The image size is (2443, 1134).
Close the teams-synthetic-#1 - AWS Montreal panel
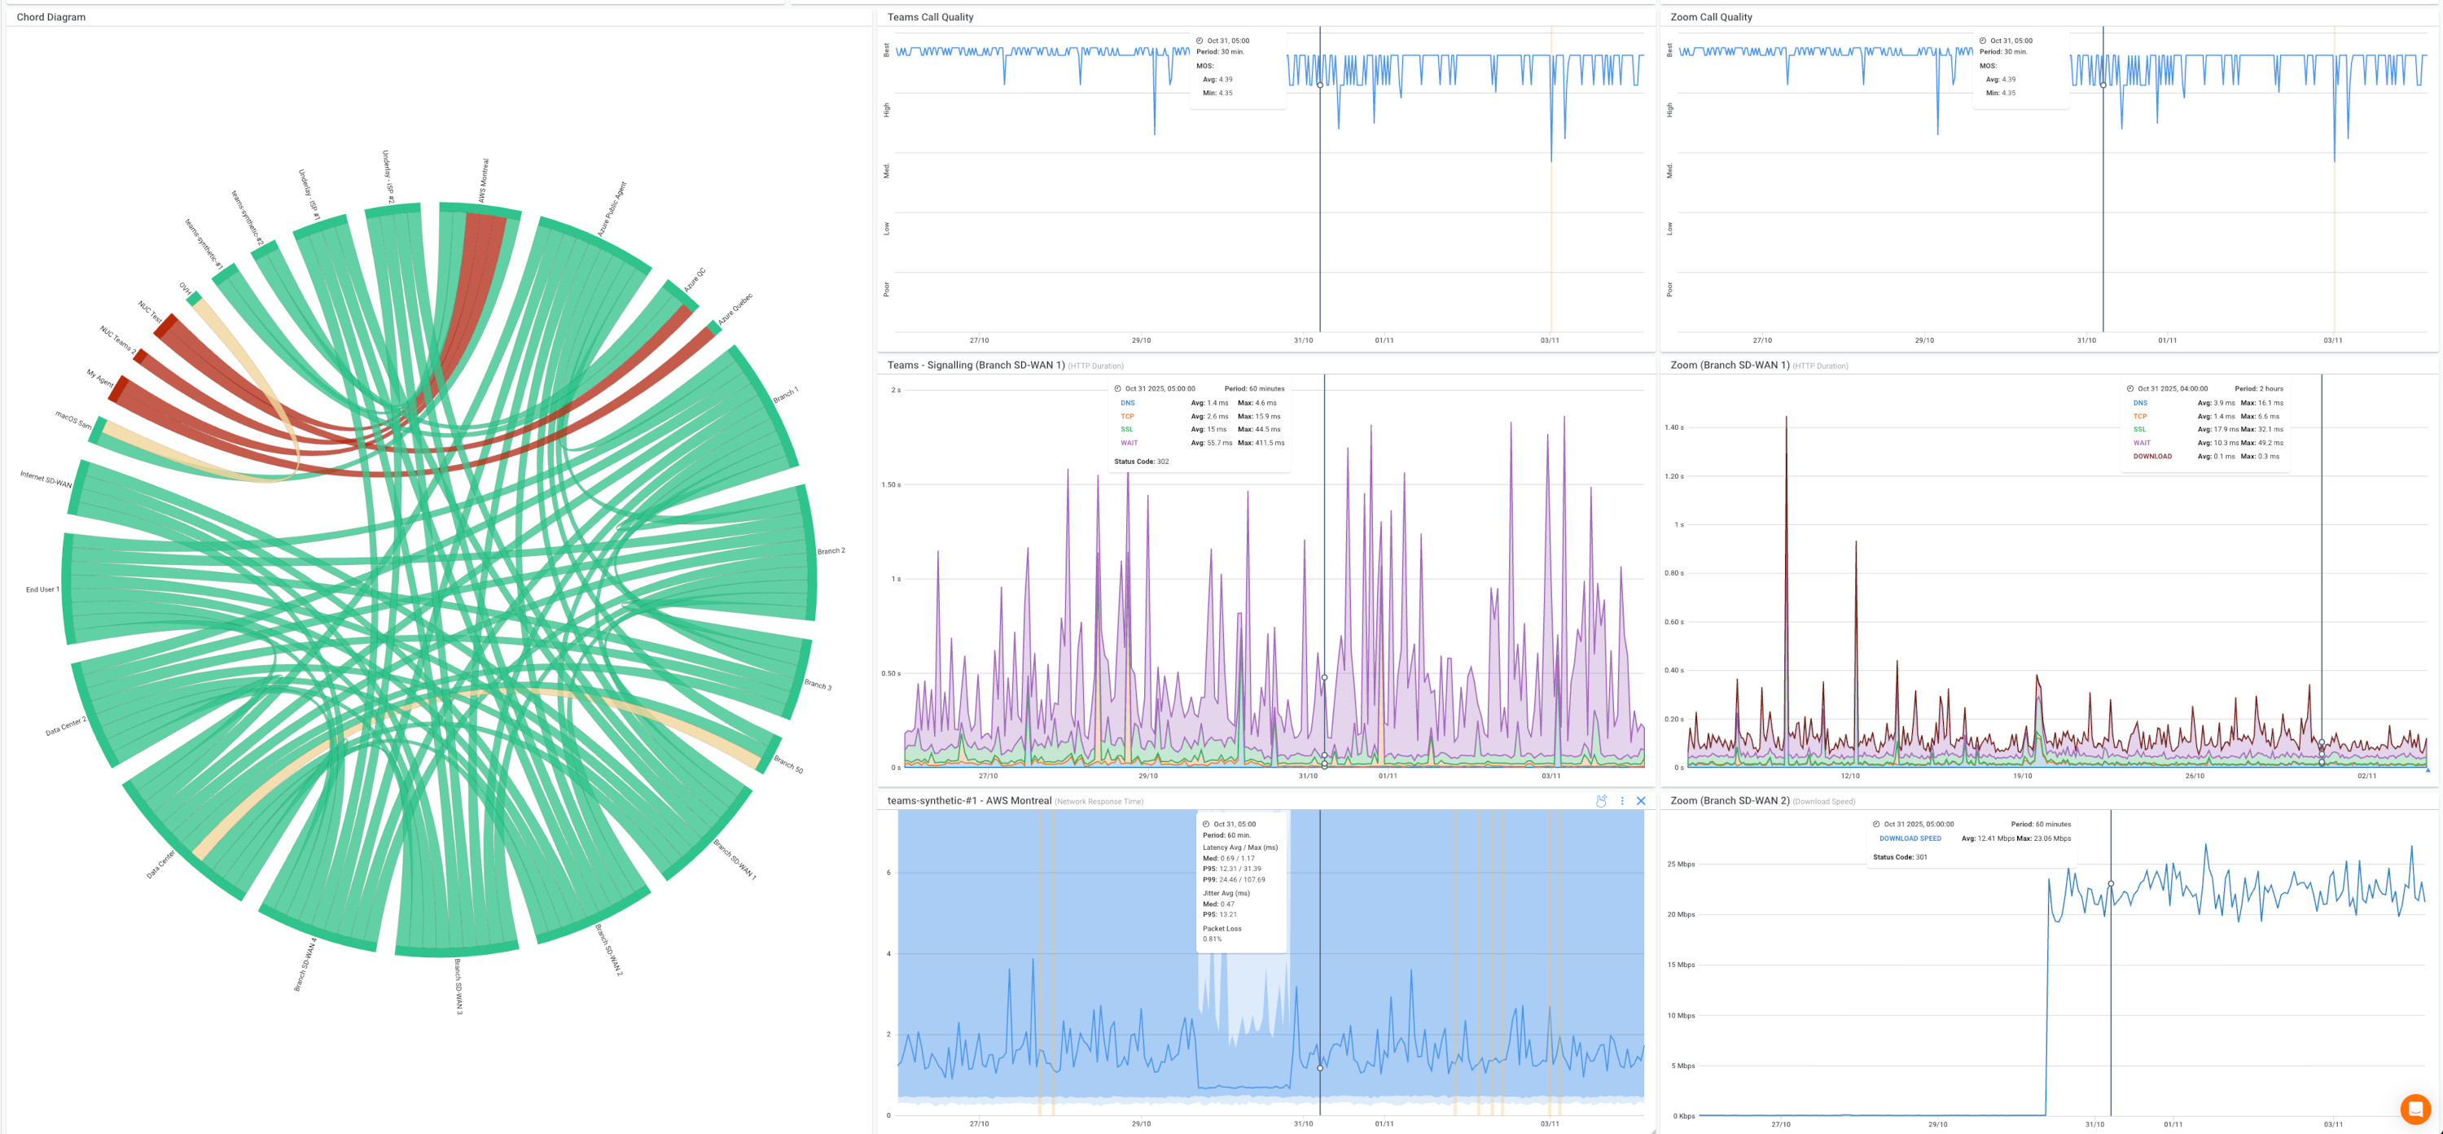click(1641, 801)
